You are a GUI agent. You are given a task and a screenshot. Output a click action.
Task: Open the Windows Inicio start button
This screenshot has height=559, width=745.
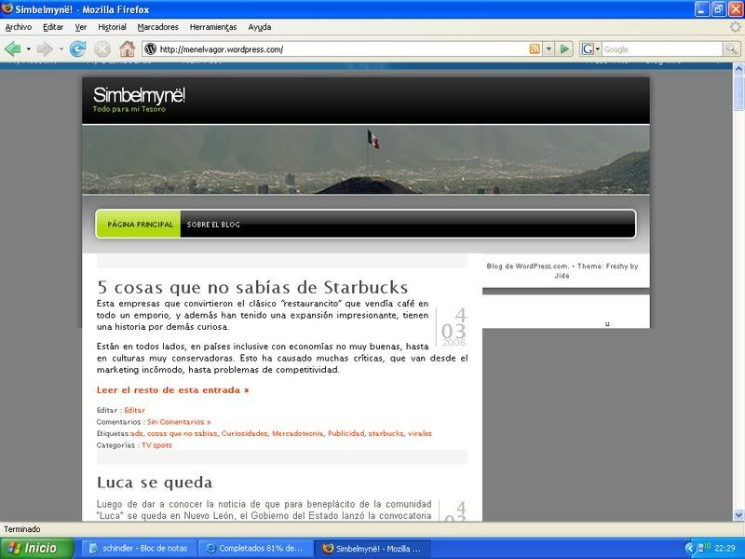pyautogui.click(x=34, y=548)
